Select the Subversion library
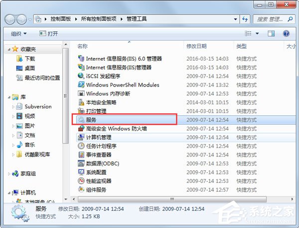The image size is (299, 228). pyautogui.click(x=34, y=107)
